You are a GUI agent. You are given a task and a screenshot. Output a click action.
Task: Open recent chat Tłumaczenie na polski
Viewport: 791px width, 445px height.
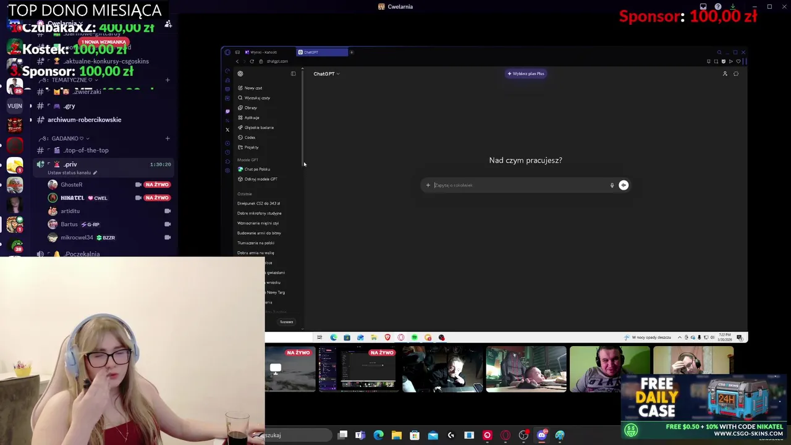tap(256, 243)
